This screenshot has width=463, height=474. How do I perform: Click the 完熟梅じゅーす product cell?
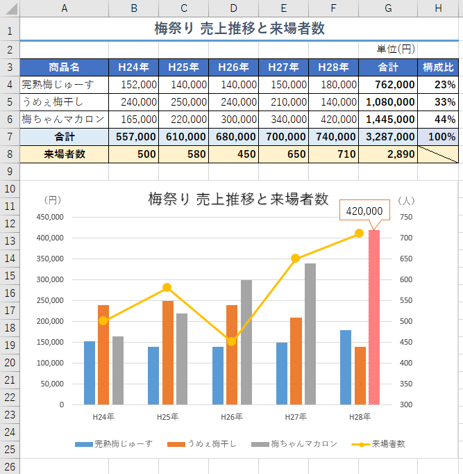click(x=65, y=85)
